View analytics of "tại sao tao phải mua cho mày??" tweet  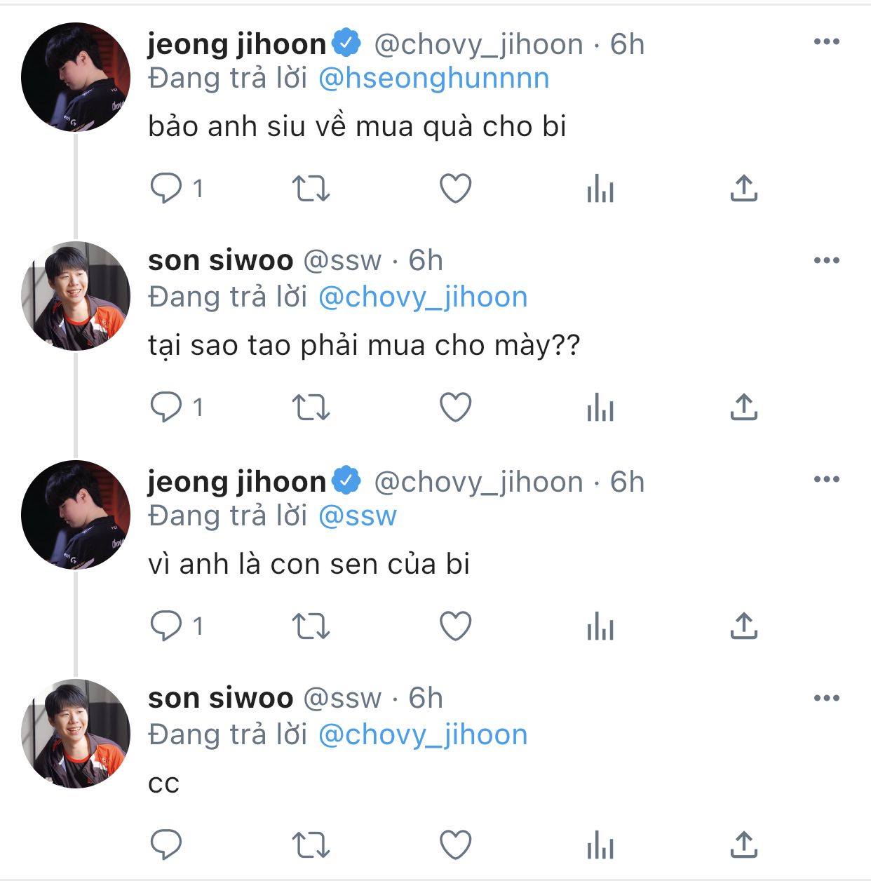[x=600, y=407]
